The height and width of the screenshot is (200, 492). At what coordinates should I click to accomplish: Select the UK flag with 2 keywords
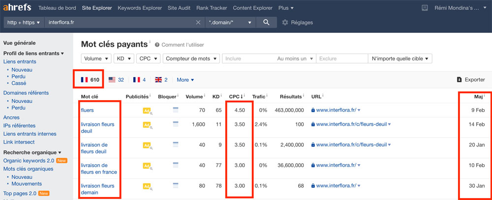click(161, 80)
